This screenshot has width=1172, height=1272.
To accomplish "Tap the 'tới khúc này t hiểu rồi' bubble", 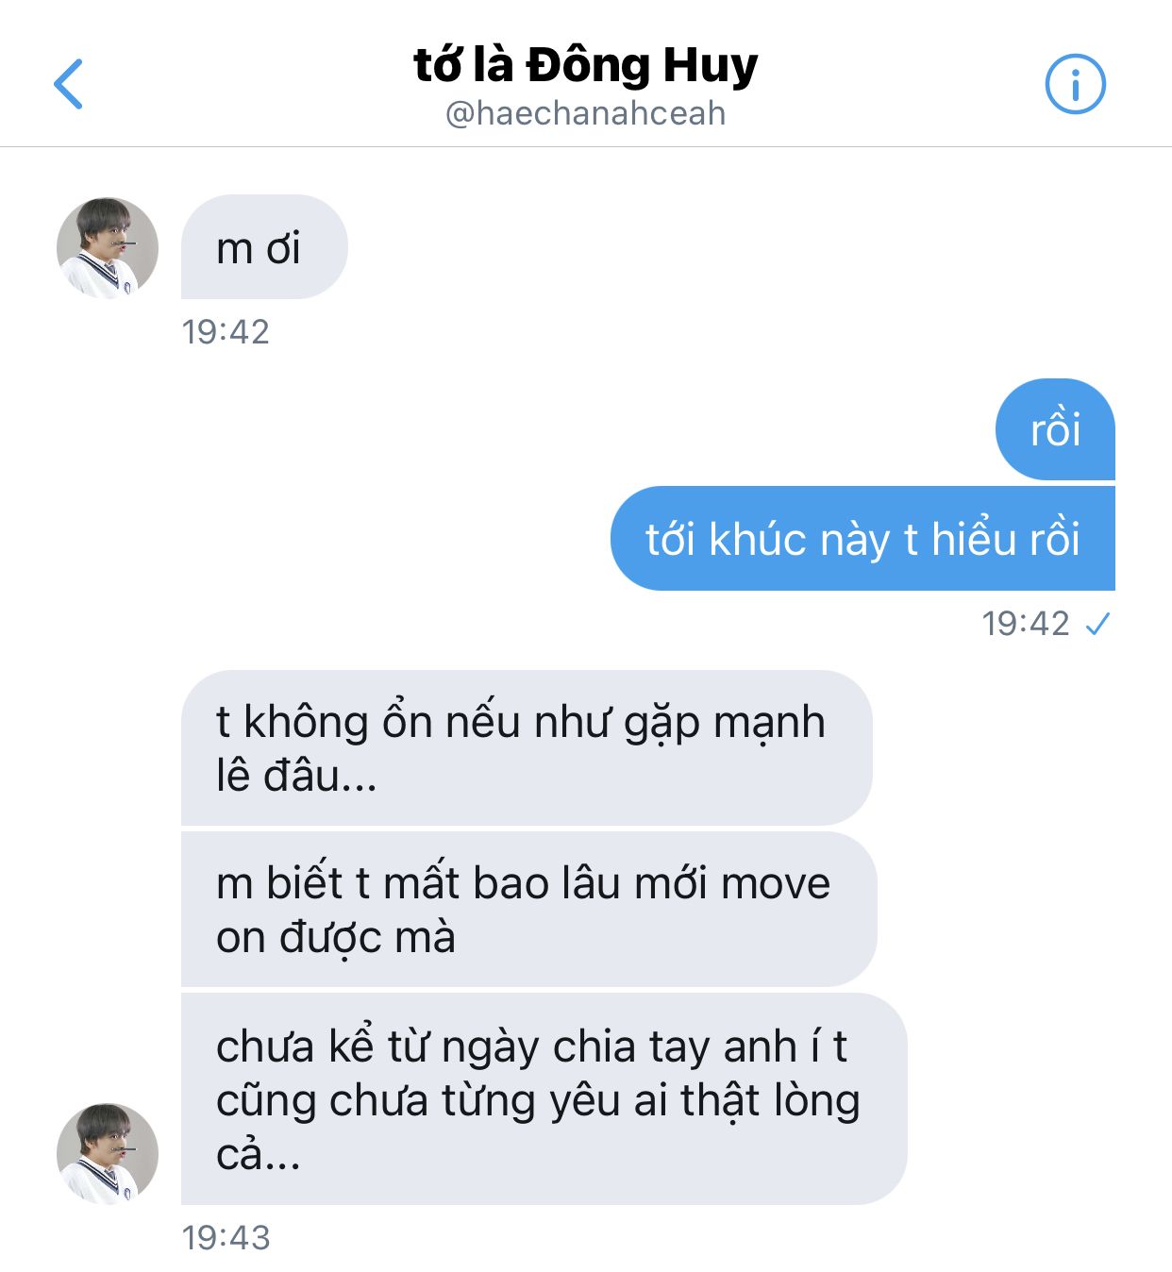I will [862, 539].
